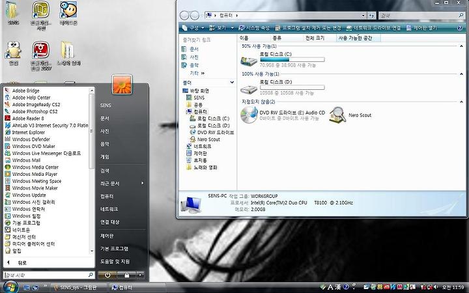
Task: Open 음악 favorite link in Explorer
Action: (190, 65)
